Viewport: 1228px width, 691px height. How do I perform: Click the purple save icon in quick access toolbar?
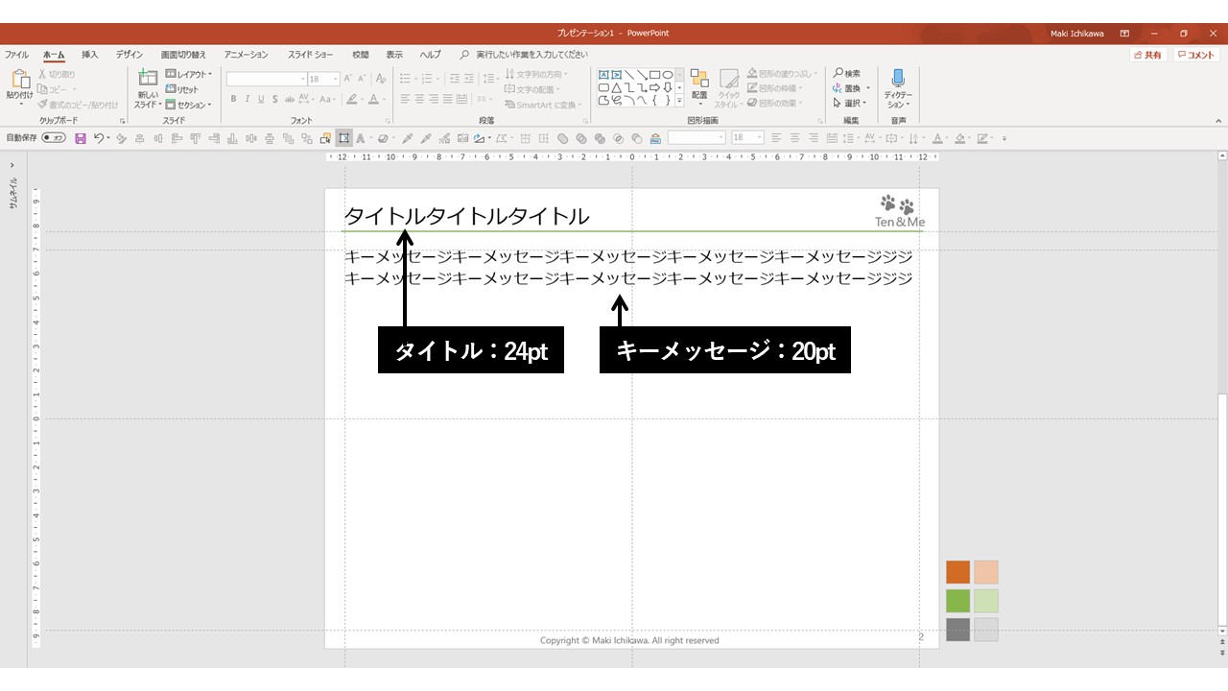(x=81, y=138)
